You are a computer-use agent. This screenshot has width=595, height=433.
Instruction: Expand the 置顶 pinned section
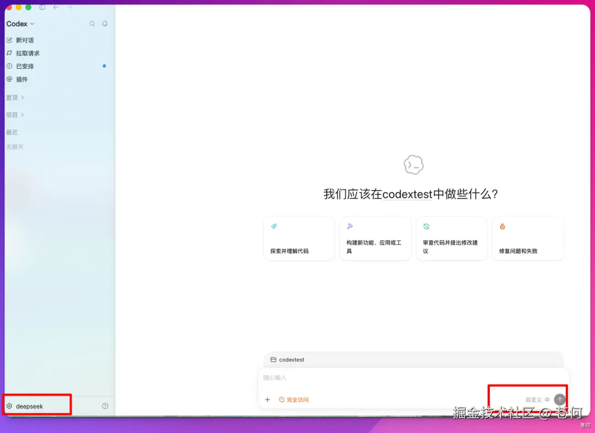pos(15,98)
